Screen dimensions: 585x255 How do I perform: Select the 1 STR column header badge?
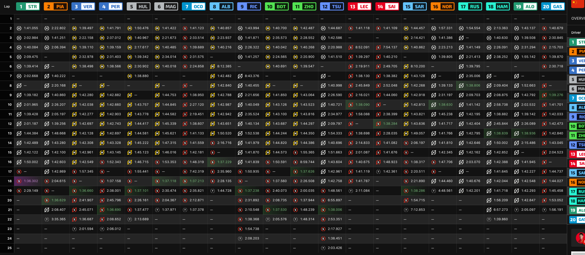pos(28,7)
